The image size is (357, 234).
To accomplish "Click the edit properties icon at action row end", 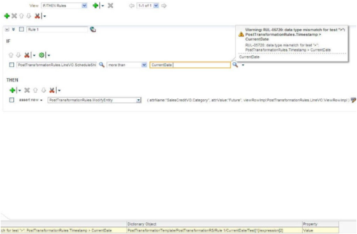I will (353, 100).
